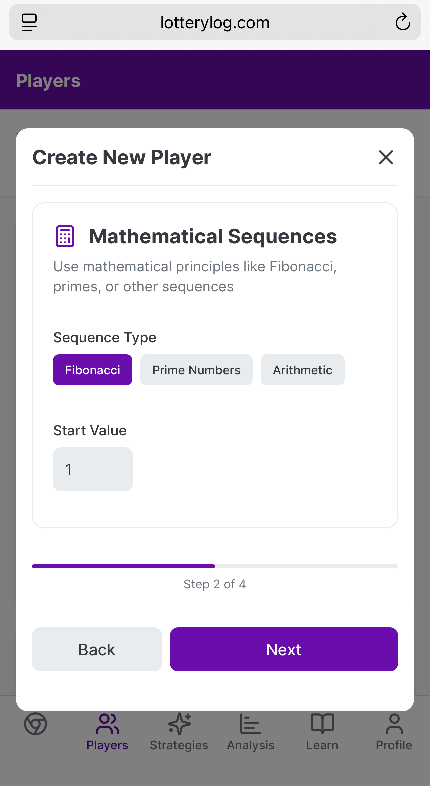
Task: Click the Step 2 of 4 progress bar
Action: point(215,566)
